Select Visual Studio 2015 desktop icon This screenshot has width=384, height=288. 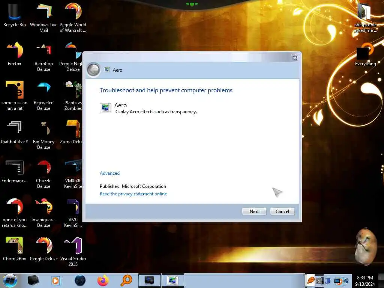tap(73, 251)
